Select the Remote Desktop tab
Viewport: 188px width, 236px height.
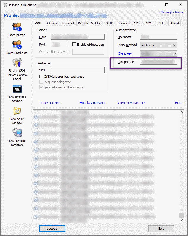point(90,23)
